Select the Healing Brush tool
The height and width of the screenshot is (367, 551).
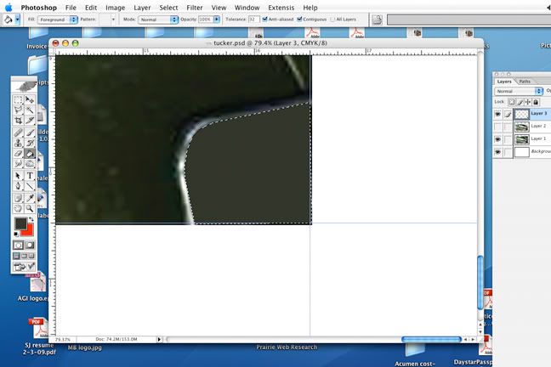(18, 133)
